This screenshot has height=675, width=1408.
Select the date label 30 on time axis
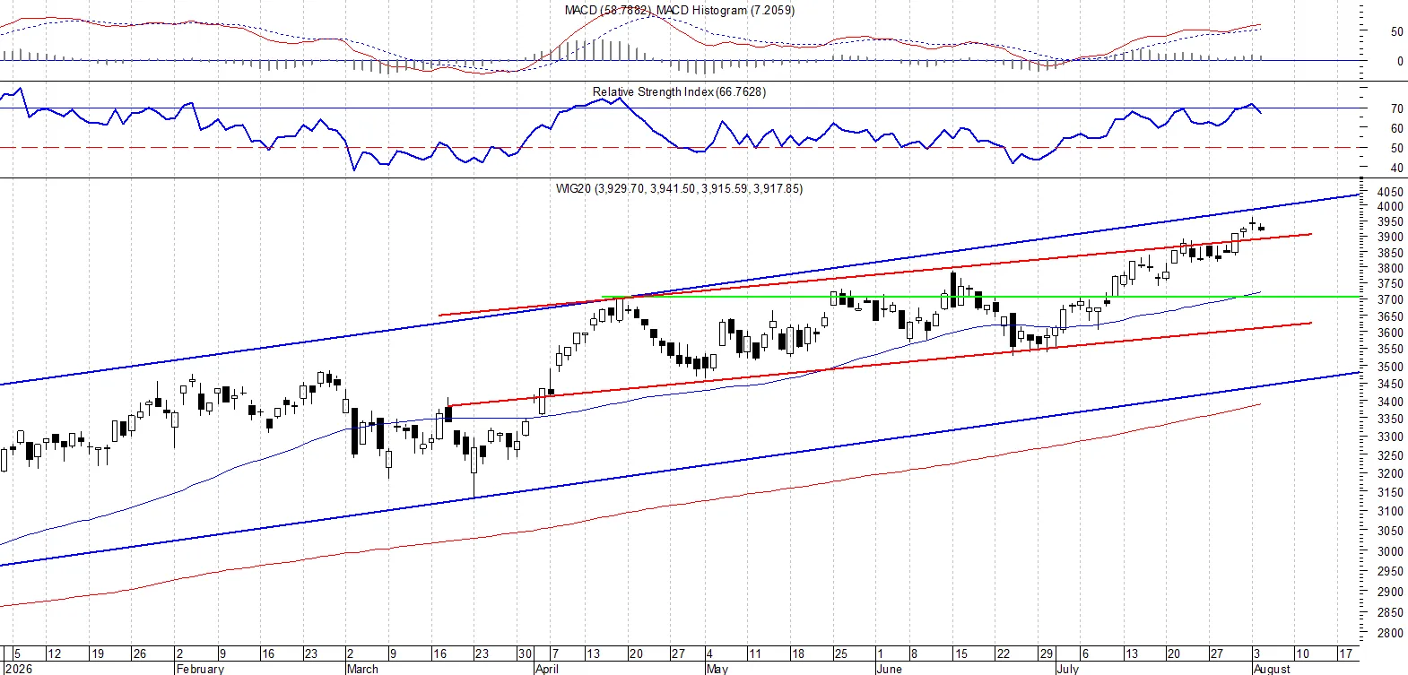pos(526,653)
